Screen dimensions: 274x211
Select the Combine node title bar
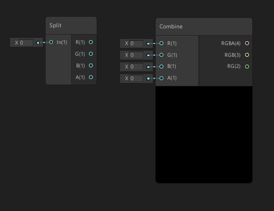(x=204, y=27)
